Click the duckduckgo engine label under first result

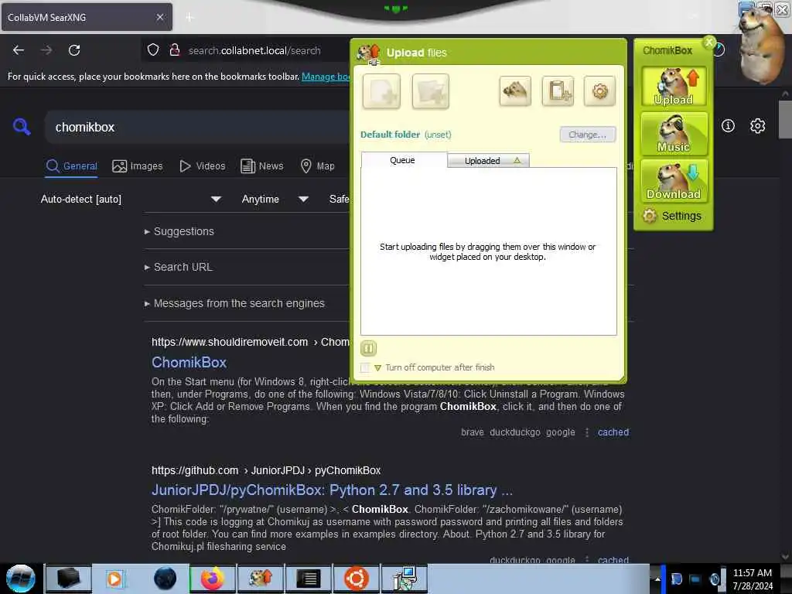point(514,432)
